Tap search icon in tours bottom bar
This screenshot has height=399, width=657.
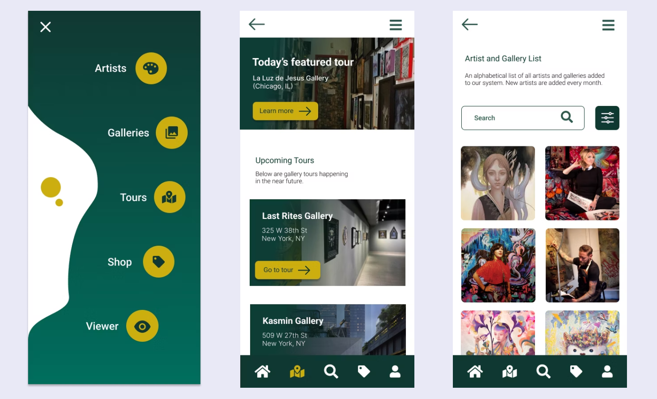(331, 372)
